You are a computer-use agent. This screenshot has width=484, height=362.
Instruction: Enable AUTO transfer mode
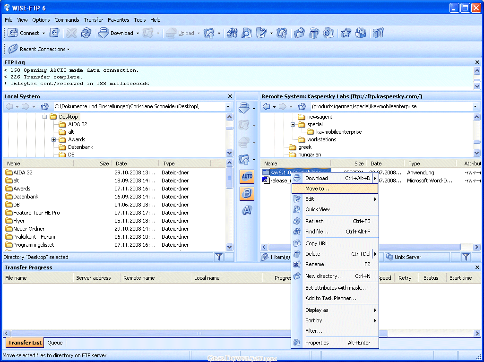(247, 177)
